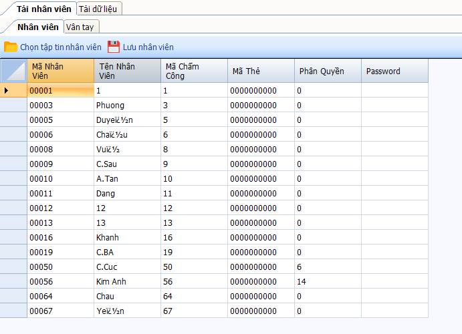Click Phân Quyền cell with value 14

coord(328,282)
